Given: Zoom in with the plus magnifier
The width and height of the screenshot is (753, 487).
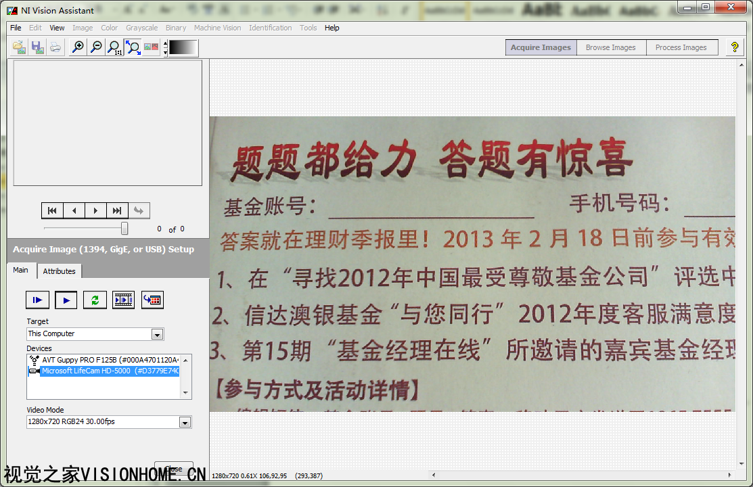Looking at the screenshot, I should [78, 47].
